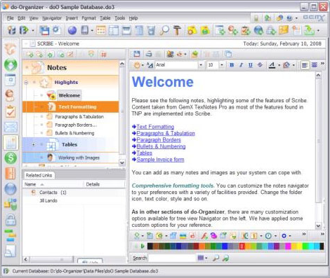Open the Navigator menu
The width and height of the screenshot is (330, 278).
[52, 18]
